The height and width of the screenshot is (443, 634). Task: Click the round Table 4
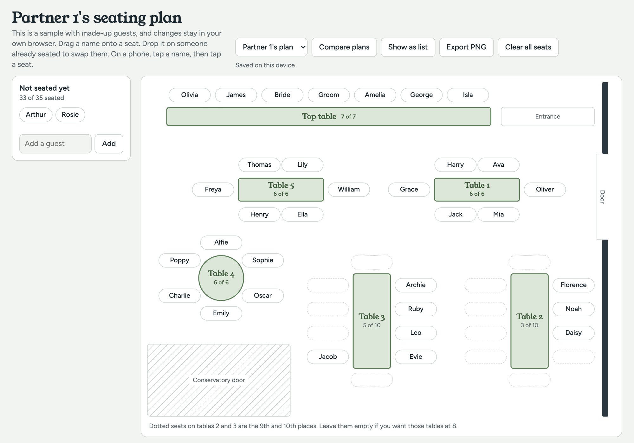tap(221, 278)
